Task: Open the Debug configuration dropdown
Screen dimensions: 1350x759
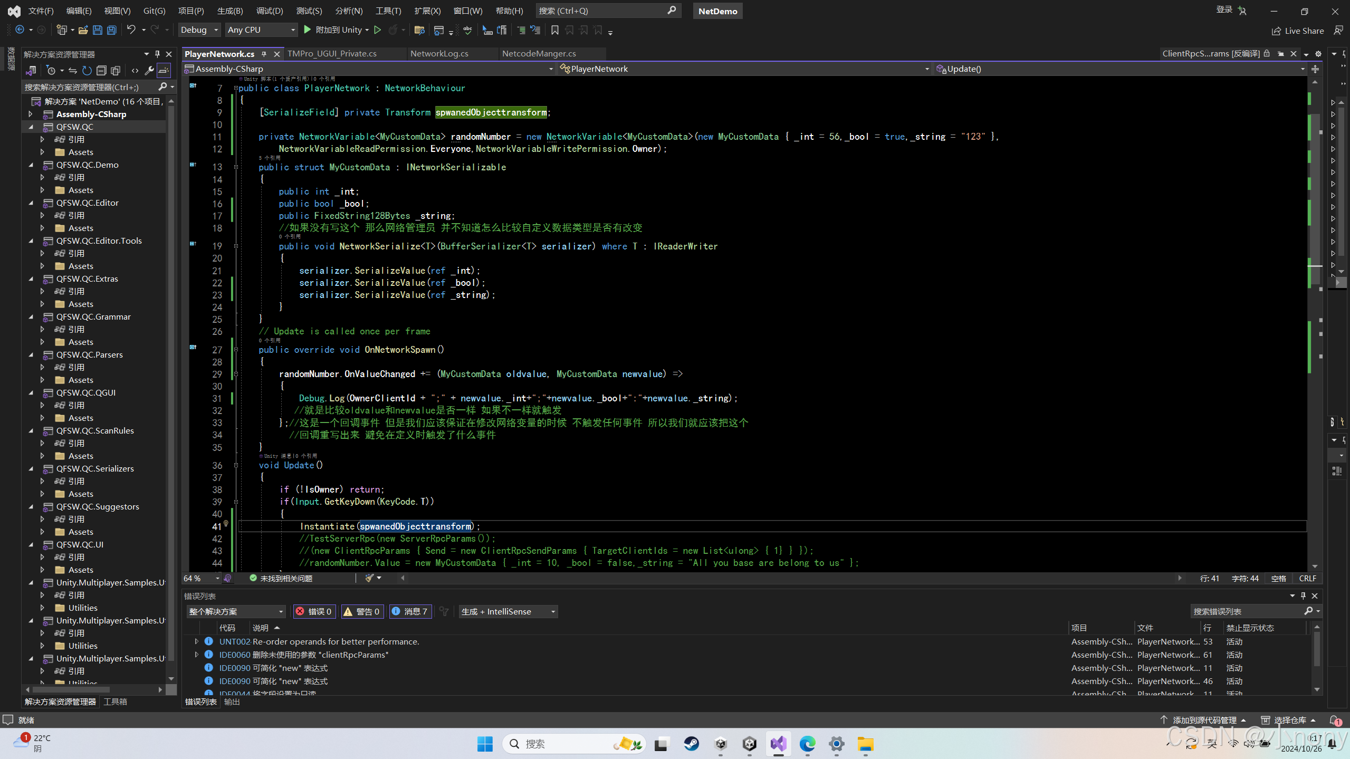Action: point(199,30)
